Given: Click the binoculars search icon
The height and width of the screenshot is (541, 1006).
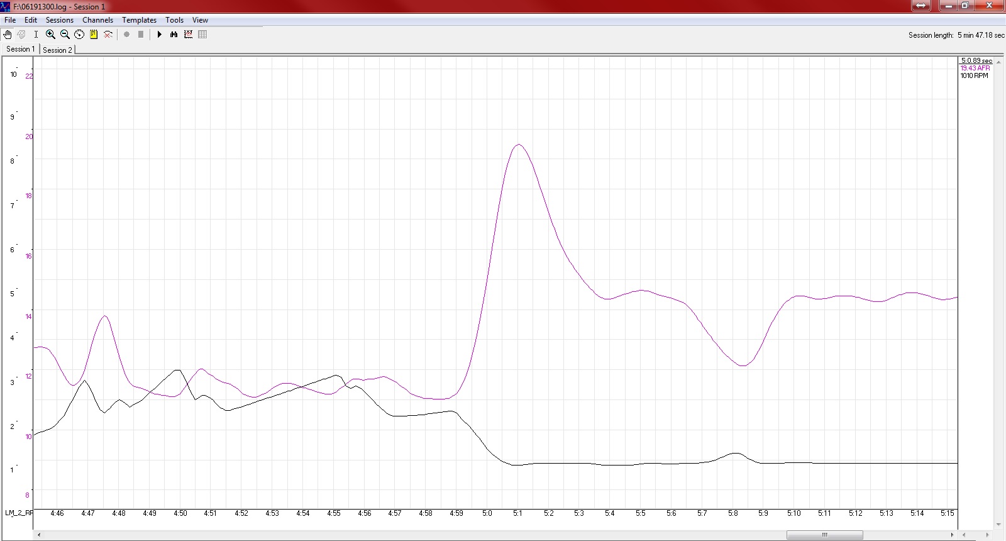Looking at the screenshot, I should tap(174, 35).
